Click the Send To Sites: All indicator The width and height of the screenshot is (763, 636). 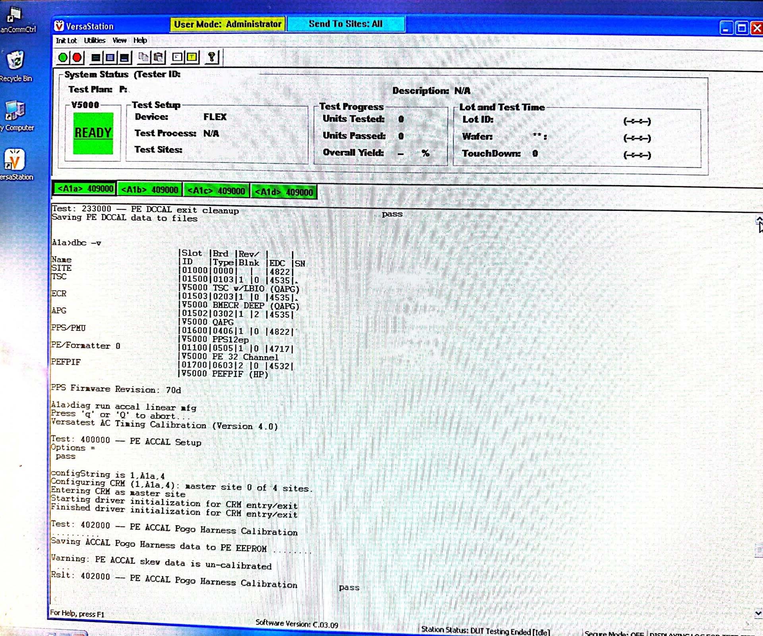click(346, 24)
